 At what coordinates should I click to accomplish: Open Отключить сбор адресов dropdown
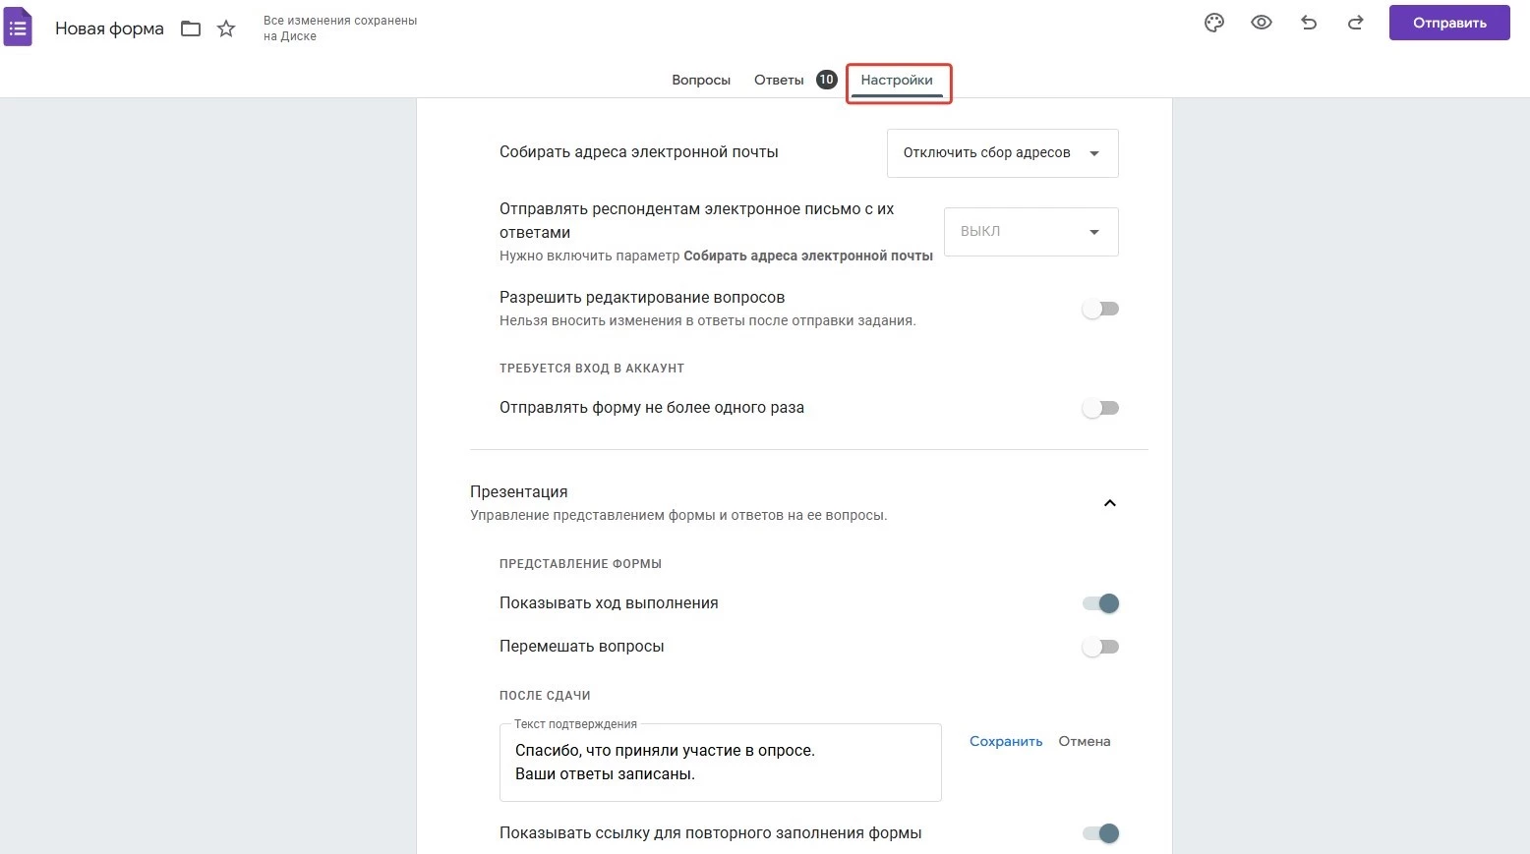(x=1002, y=153)
